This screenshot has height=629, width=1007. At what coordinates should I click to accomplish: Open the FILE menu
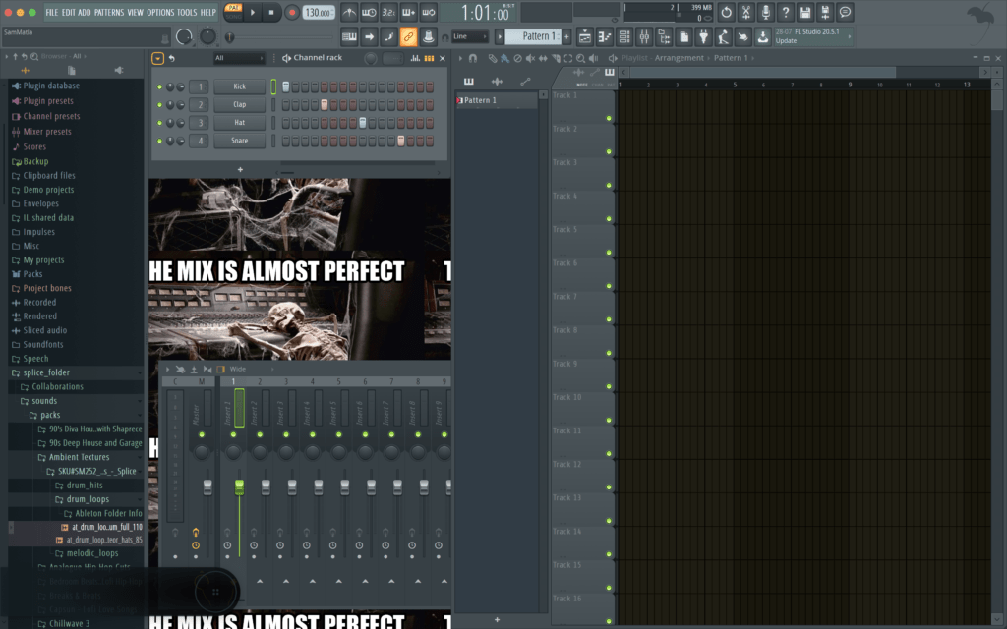(51, 12)
